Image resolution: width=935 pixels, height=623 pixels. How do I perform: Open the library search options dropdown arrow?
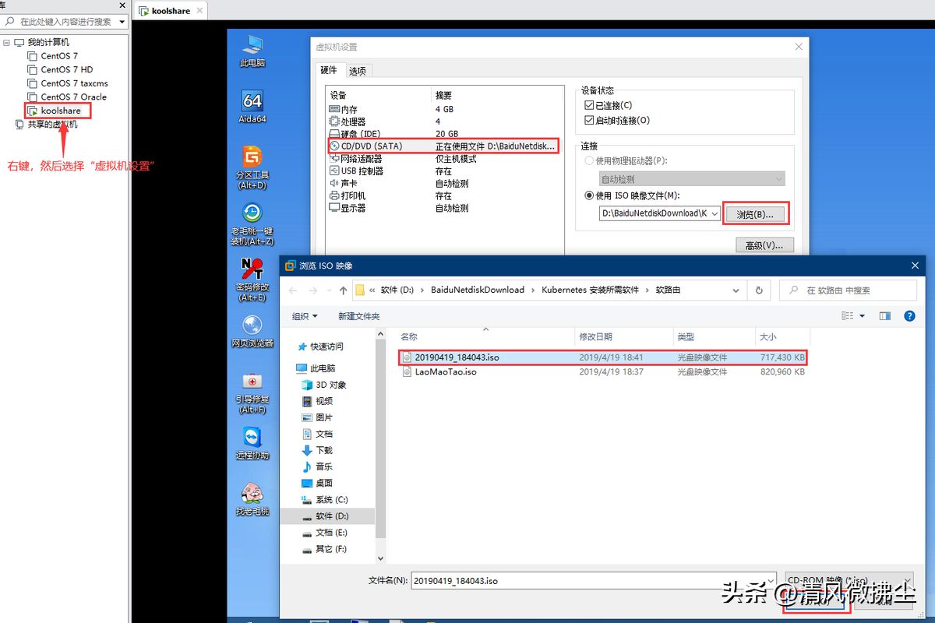(x=122, y=22)
